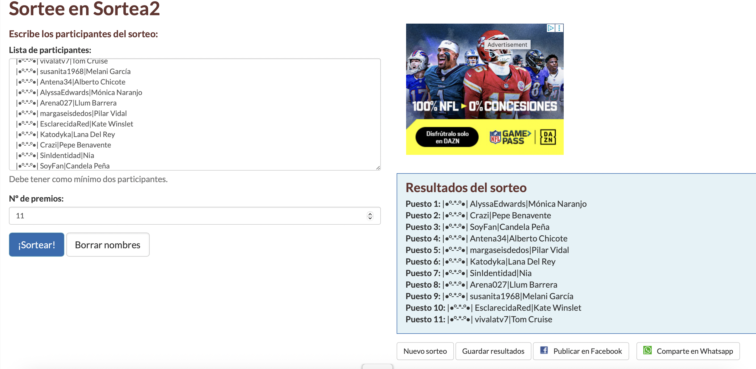Open the ad options three-dot icon
This screenshot has width=756, height=369.
(x=559, y=28)
